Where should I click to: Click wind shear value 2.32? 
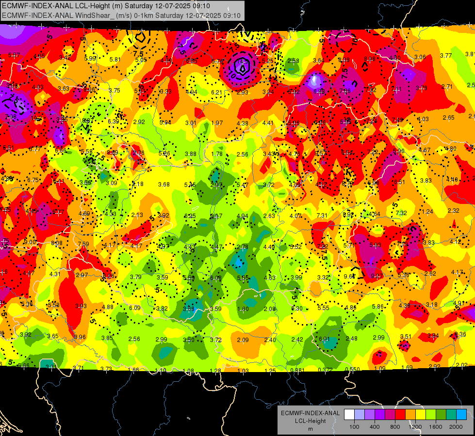pyautogui.click(x=454, y=210)
